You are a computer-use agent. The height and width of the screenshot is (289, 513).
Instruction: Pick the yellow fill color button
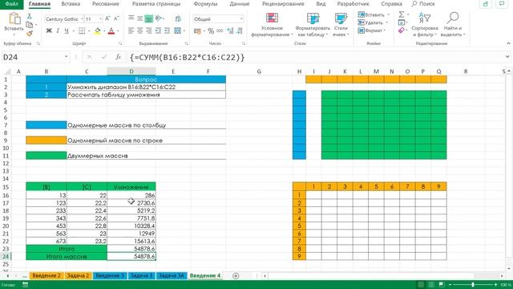98,31
